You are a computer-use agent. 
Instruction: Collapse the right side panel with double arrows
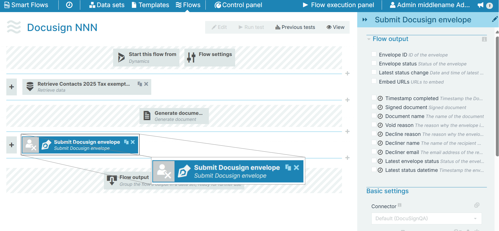(365, 20)
